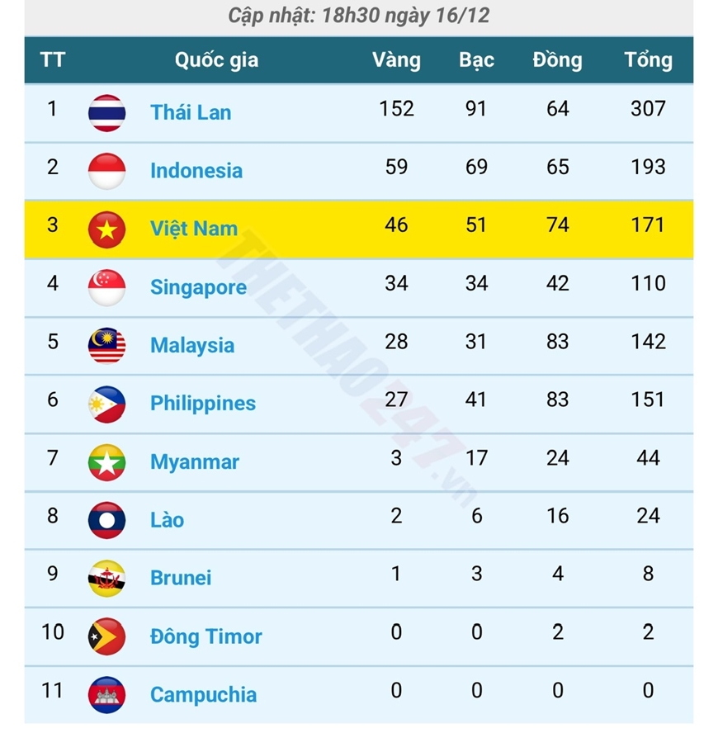Click the Laos flag icon
The width and height of the screenshot is (718, 733).
107,520
